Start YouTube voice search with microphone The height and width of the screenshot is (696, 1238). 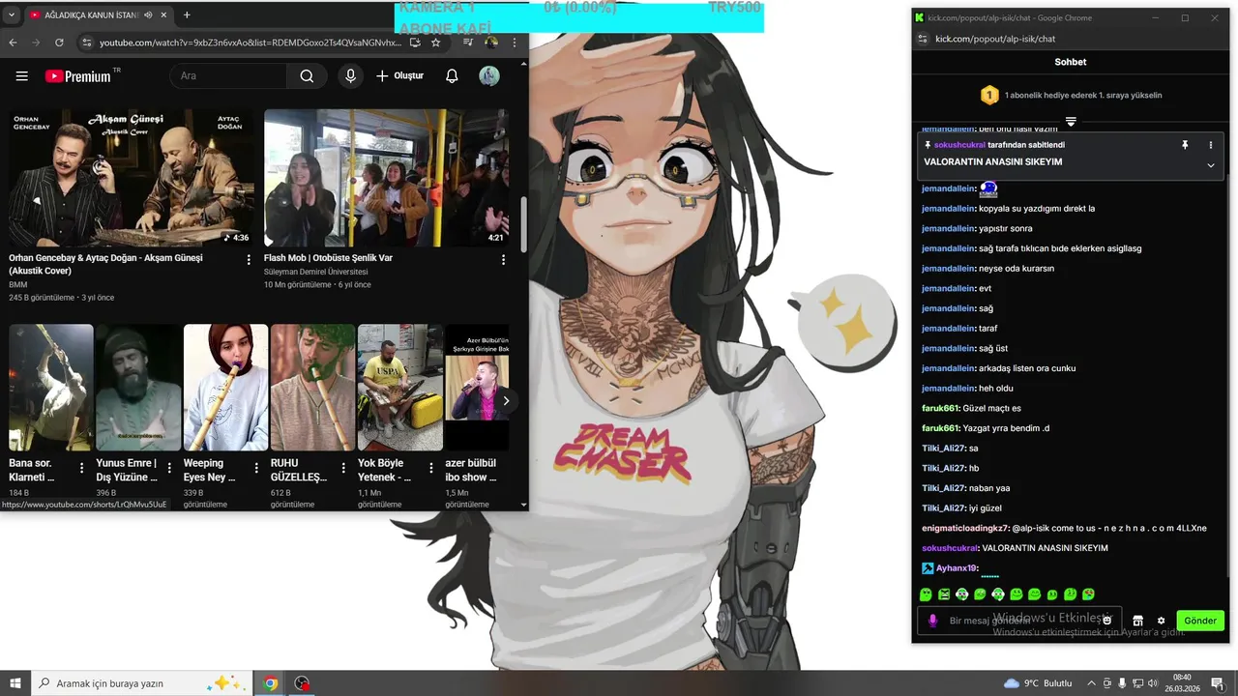pyautogui.click(x=350, y=76)
